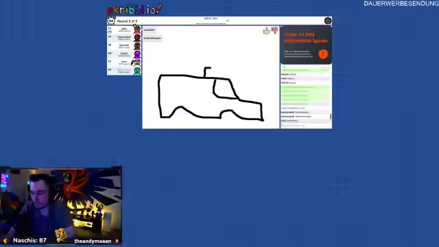This screenshot has height=247, width=439.
Task: Click the chat scrollbar handle
Action: (331, 117)
